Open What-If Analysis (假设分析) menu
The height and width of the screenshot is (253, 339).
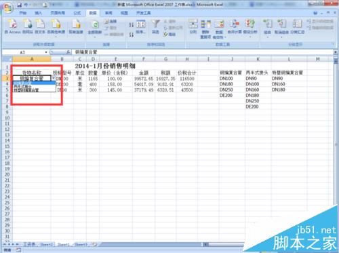pyautogui.click(x=250, y=28)
